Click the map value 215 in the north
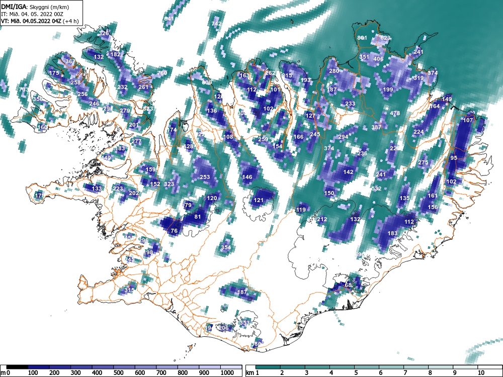This screenshot has height=377, width=503. (287, 75)
